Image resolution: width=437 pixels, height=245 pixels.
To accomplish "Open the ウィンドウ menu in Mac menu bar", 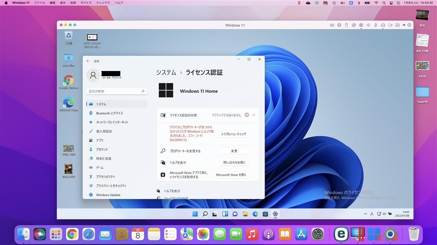I will click(103, 3).
